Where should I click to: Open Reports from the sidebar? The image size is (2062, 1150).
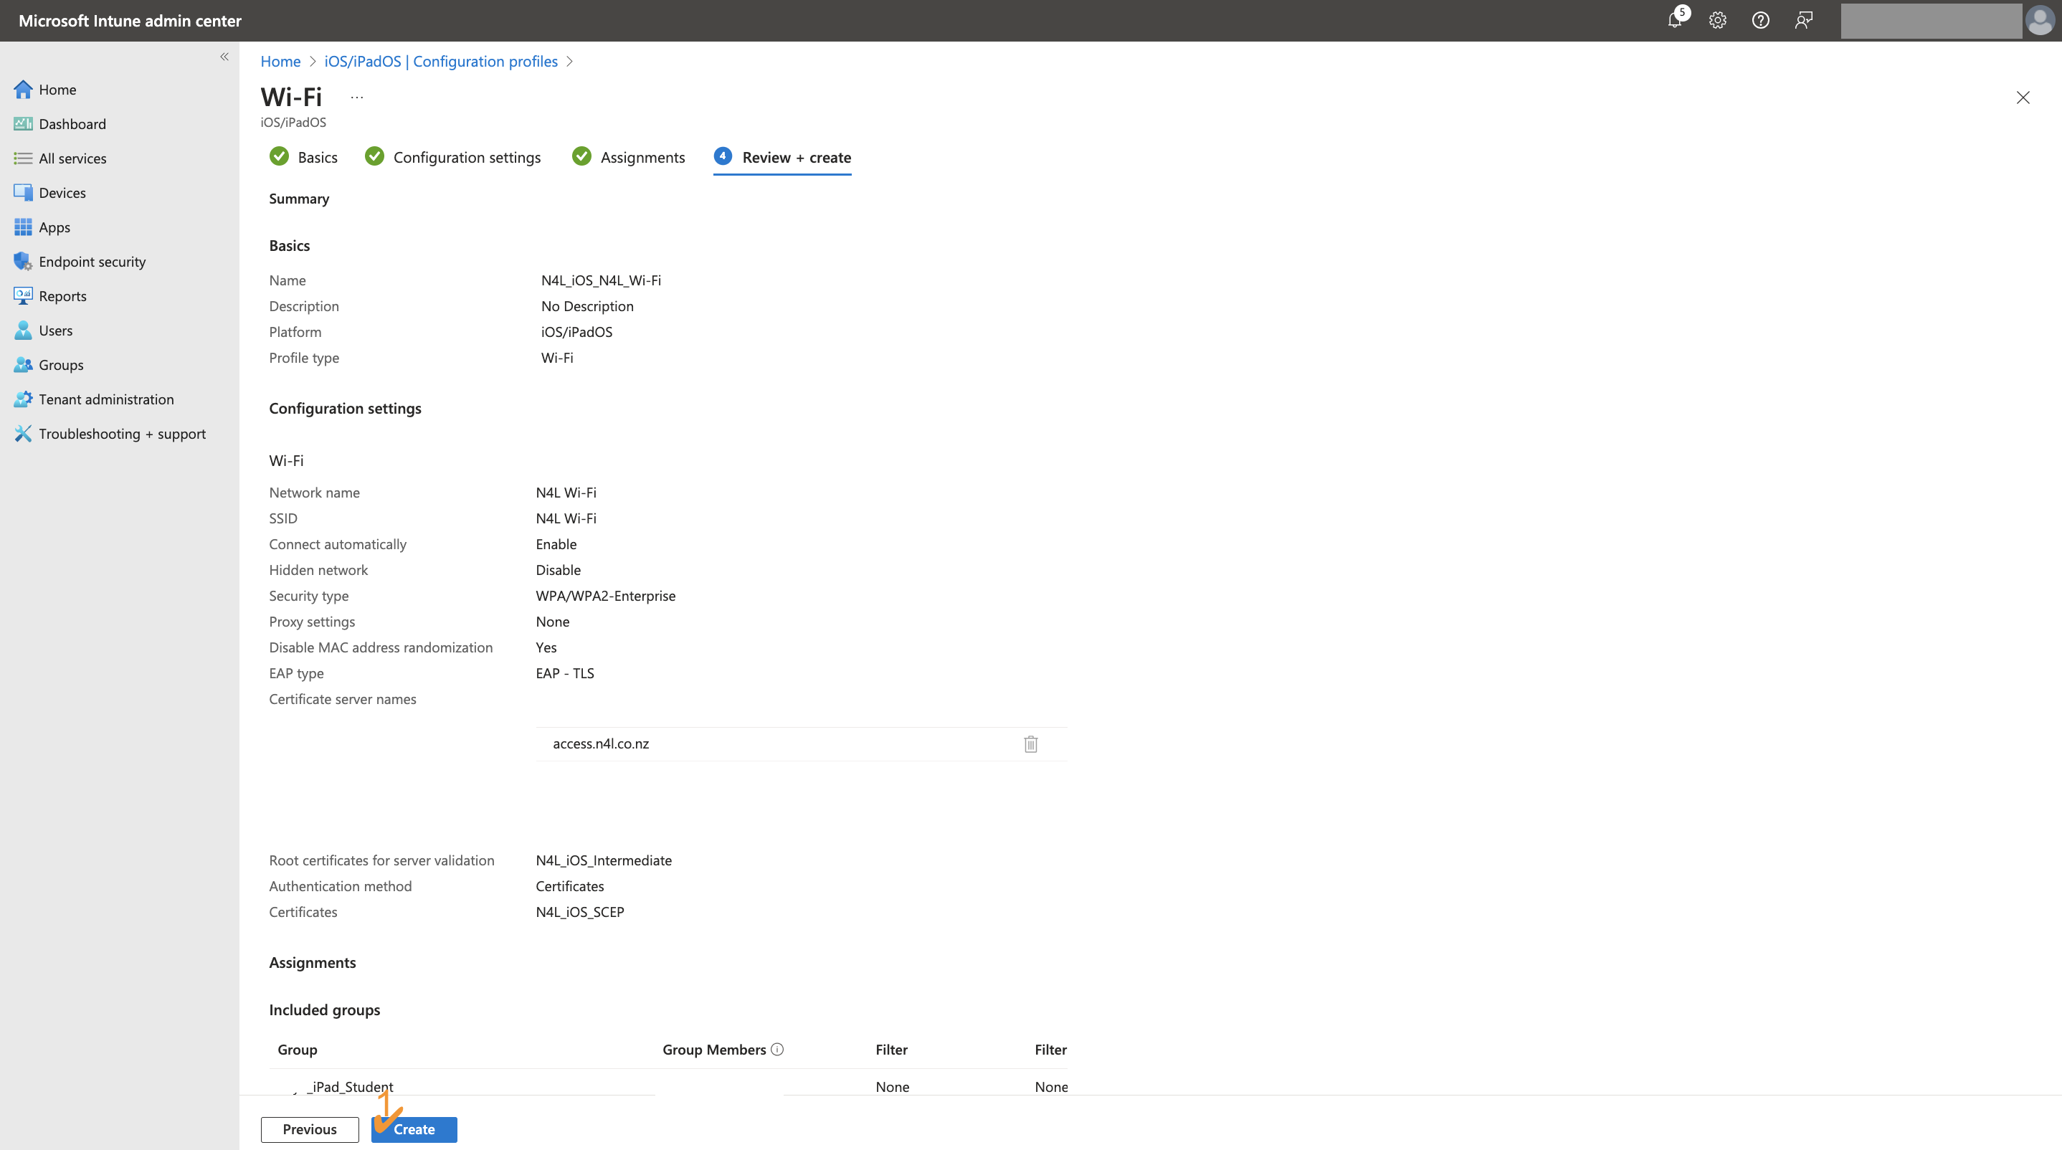click(x=62, y=295)
